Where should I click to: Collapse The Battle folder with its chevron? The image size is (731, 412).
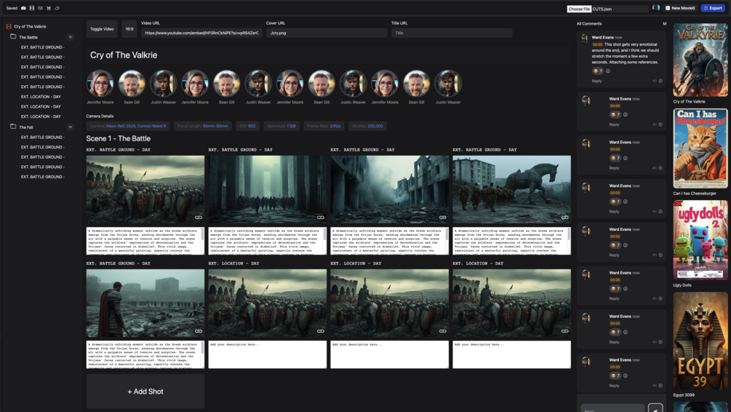(x=71, y=37)
